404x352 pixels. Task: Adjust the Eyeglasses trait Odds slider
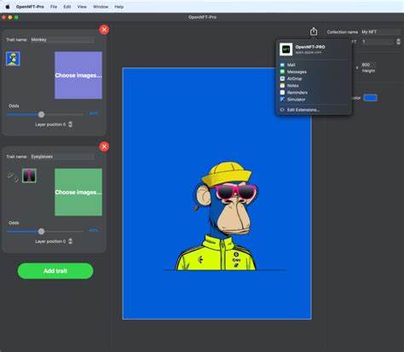pyautogui.click(x=41, y=231)
